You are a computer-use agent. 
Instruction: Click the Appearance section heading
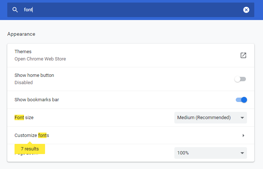tap(21, 34)
